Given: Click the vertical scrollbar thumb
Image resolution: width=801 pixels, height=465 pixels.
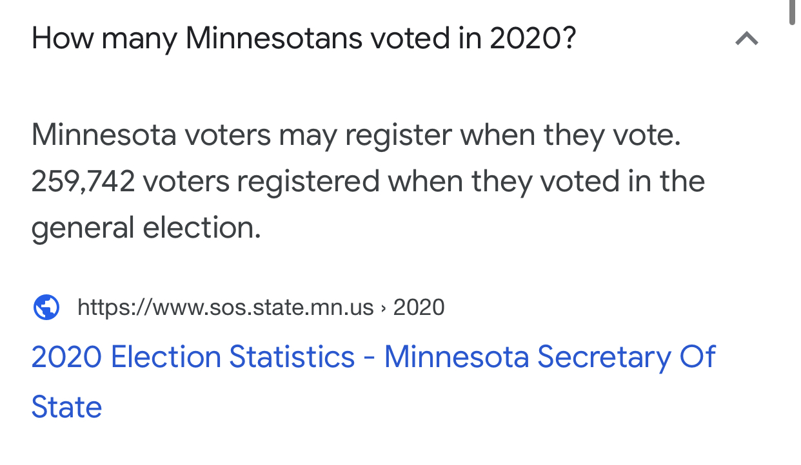Looking at the screenshot, I should (793, 12).
